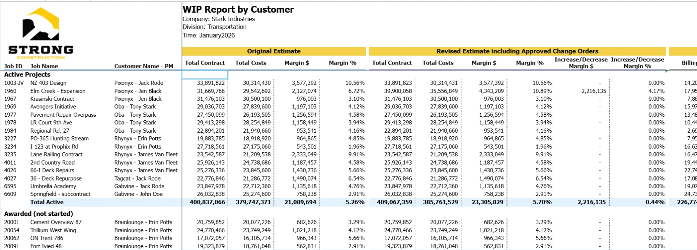Click Total Active original contract 400,837,066
697x250 pixels.
coord(207,202)
